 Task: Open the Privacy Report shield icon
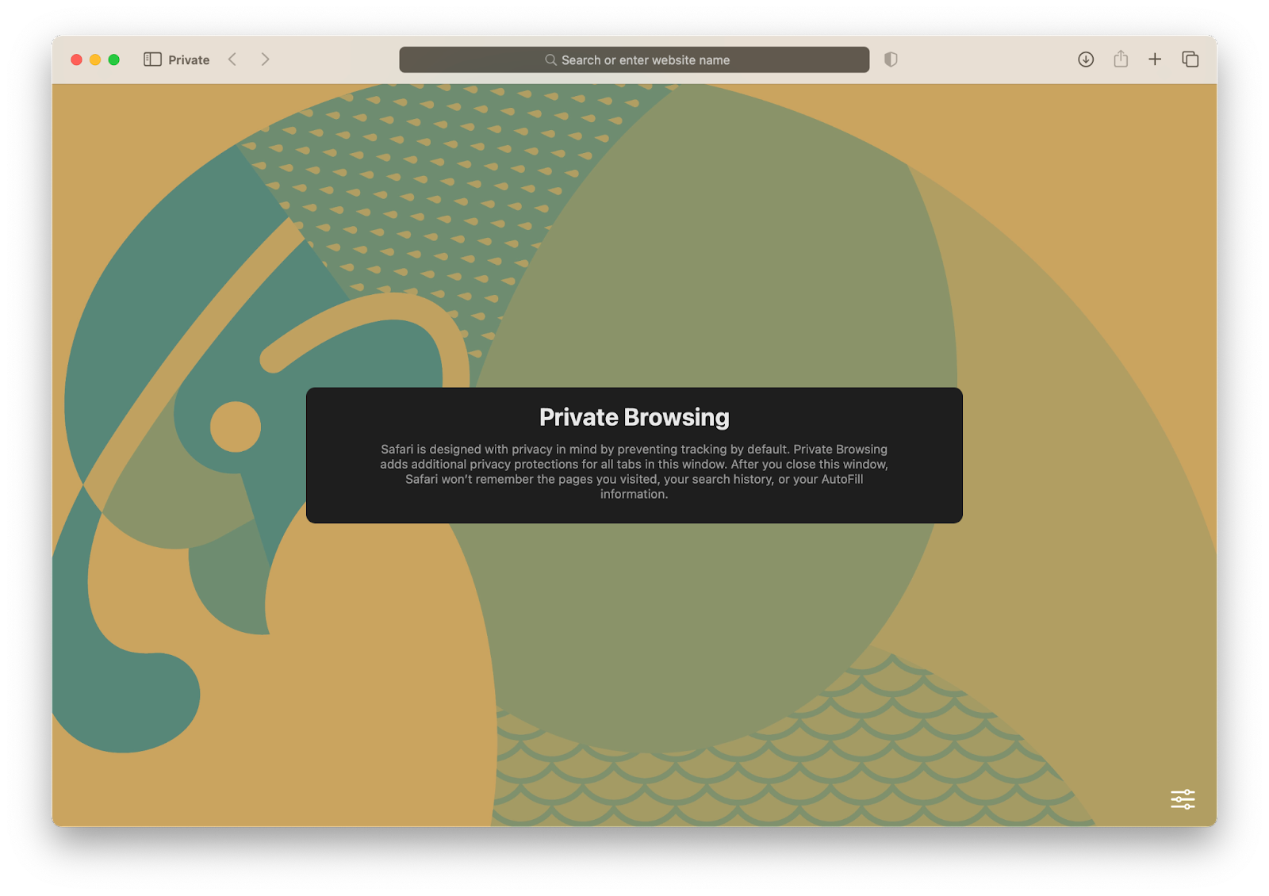click(891, 59)
